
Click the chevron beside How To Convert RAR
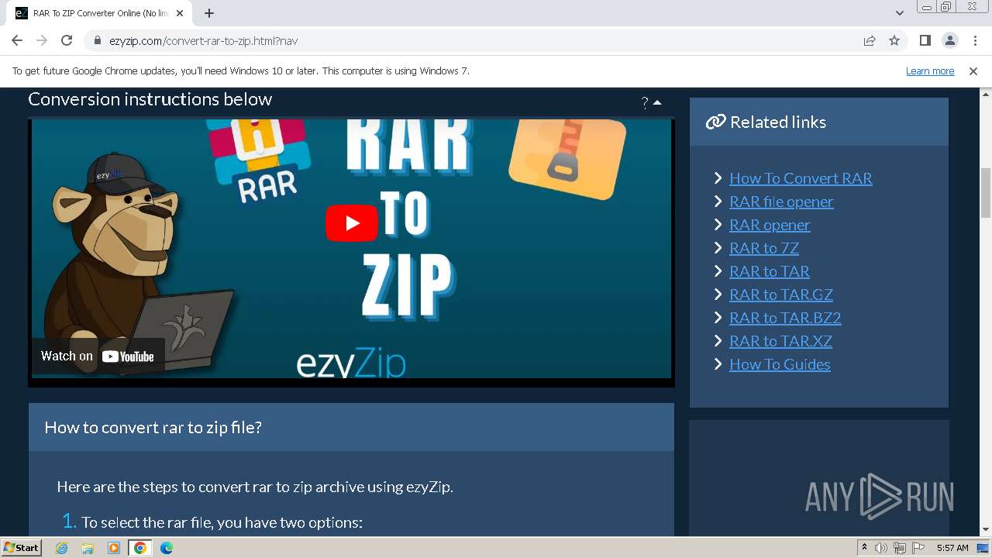(x=718, y=178)
